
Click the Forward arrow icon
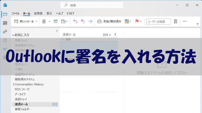(x=90, y=21)
